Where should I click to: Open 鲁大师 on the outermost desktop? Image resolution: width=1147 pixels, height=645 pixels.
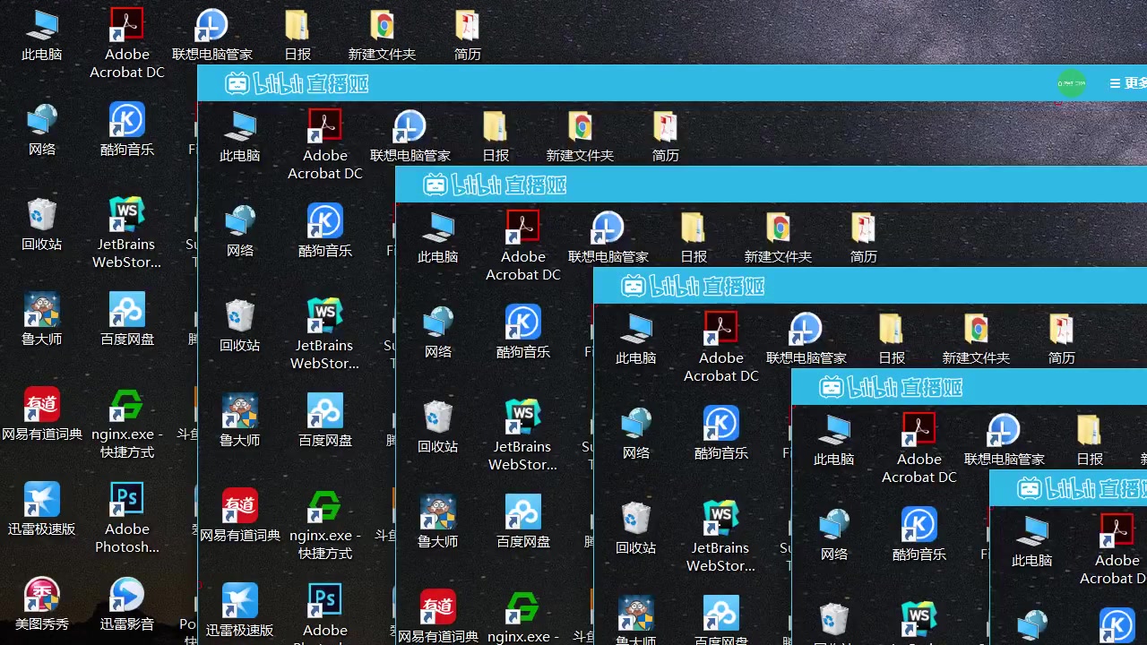click(42, 321)
